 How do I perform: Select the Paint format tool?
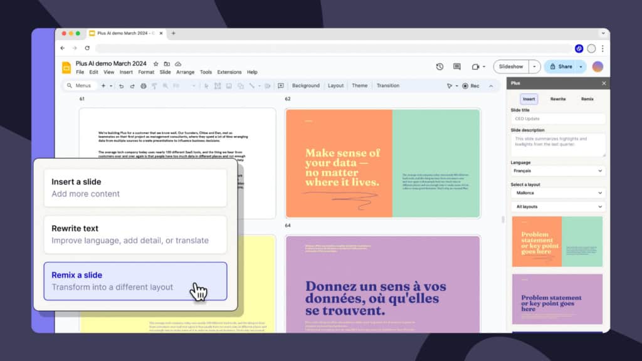tap(154, 86)
